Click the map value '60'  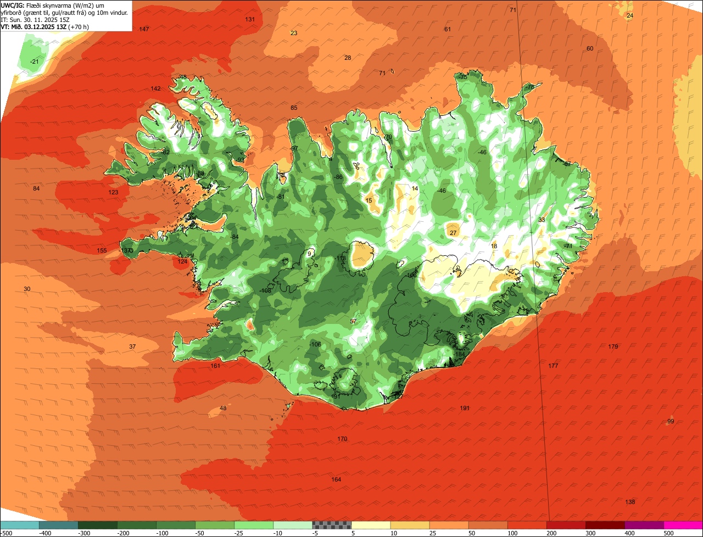pos(590,48)
